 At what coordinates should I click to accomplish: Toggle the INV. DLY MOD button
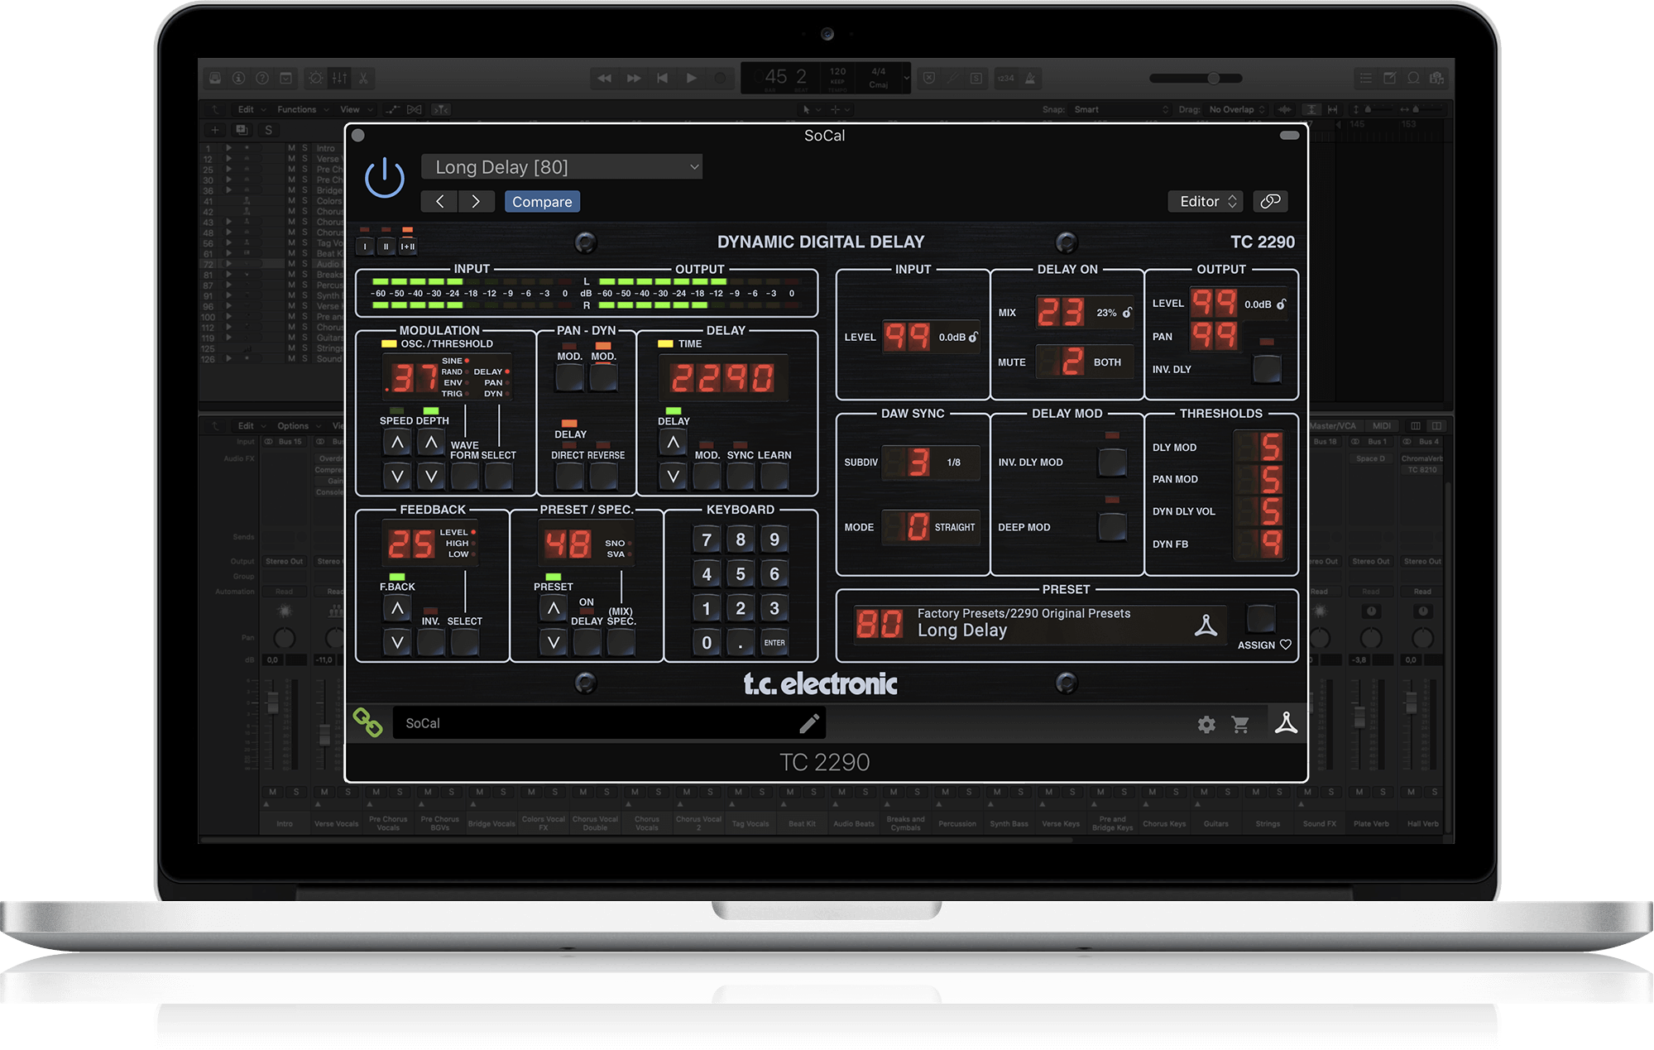[1111, 463]
